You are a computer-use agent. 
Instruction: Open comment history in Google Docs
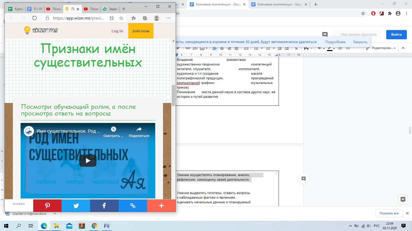(325, 34)
